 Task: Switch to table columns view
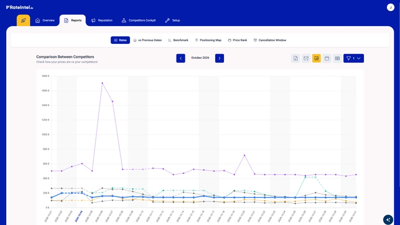click(x=337, y=58)
